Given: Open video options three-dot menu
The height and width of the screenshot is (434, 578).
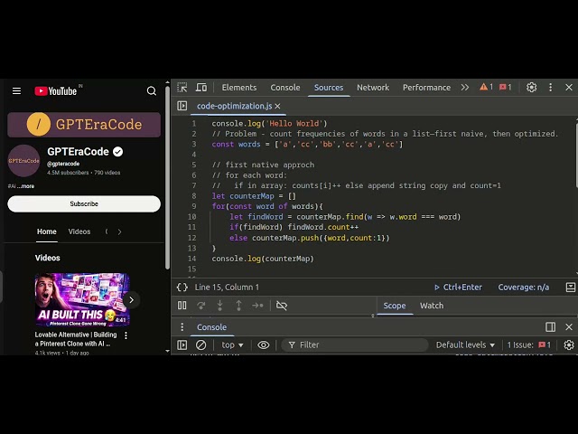Looking at the screenshot, I should (126, 335).
